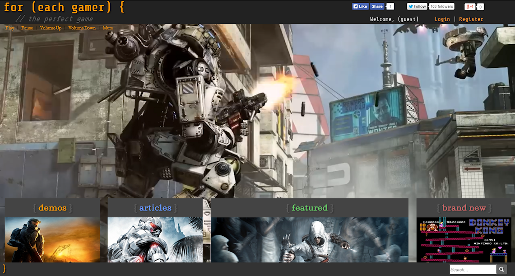Click Volume Up control

(x=51, y=28)
